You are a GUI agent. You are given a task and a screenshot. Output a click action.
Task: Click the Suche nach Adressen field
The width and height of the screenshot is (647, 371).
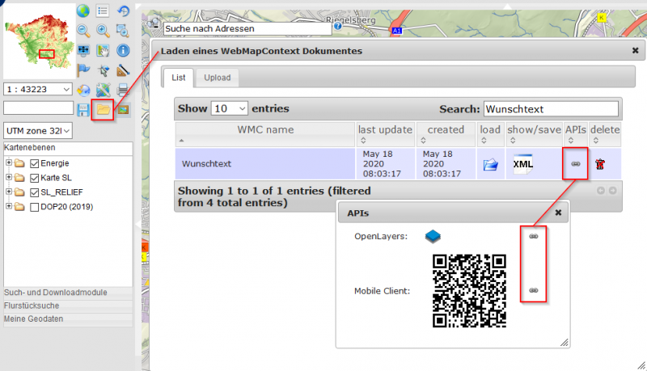click(x=247, y=28)
